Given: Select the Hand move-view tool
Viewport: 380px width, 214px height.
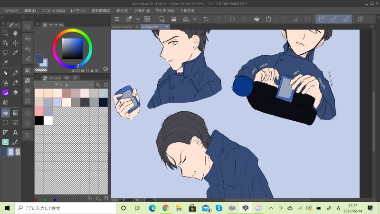Looking at the screenshot, I should (15, 33).
